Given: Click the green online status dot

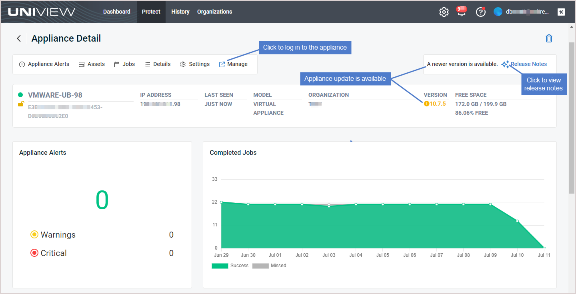Looking at the screenshot, I should pyautogui.click(x=20, y=95).
